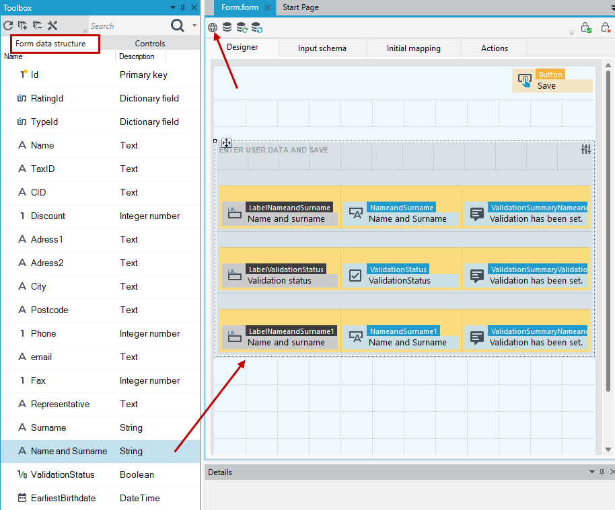Go to the Actions tab
Viewport: 615px width, 510px height.
[x=494, y=48]
